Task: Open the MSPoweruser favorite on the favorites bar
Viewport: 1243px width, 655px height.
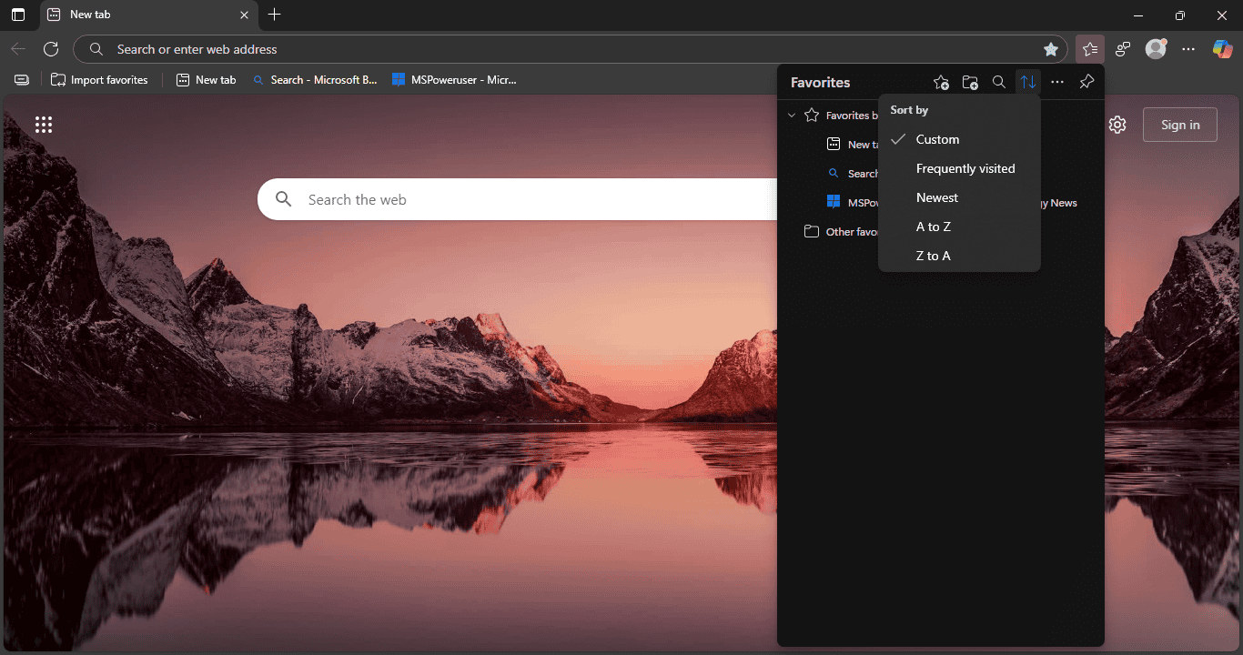Action: tap(453, 79)
